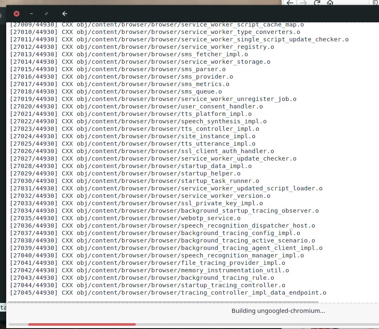Select the line with sms_queue.o
Screen dimensions: 379x329
(116, 92)
